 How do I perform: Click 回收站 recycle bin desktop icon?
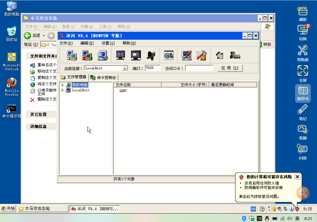pos(12,34)
